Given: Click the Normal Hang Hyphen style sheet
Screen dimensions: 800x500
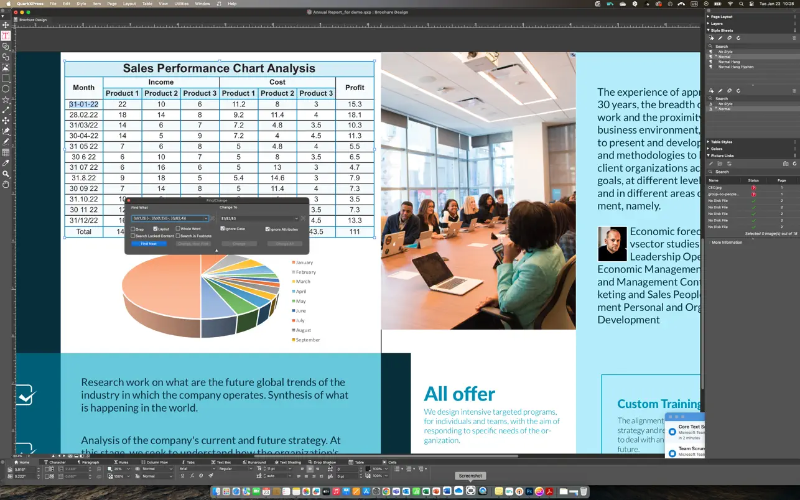Looking at the screenshot, I should (x=737, y=67).
